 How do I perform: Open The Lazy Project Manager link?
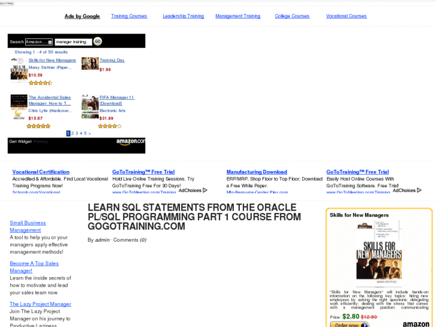tap(40, 304)
